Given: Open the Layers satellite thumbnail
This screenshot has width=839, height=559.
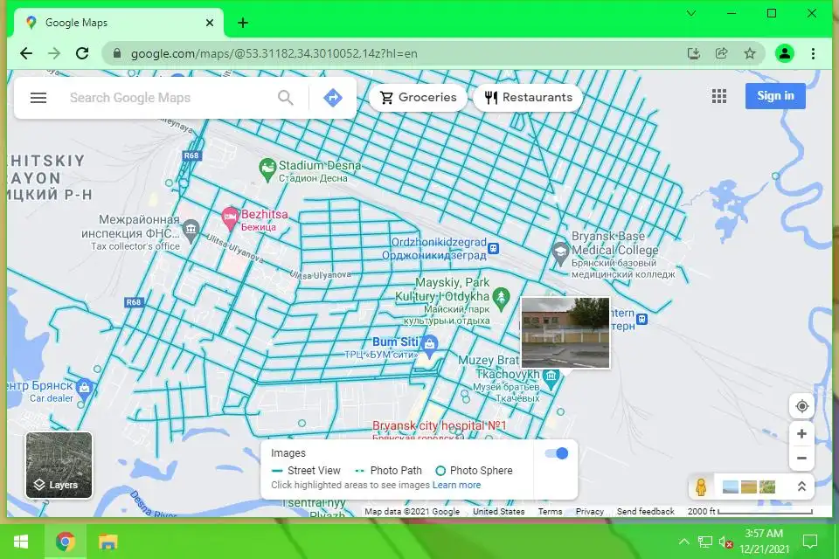Looking at the screenshot, I should 59,465.
